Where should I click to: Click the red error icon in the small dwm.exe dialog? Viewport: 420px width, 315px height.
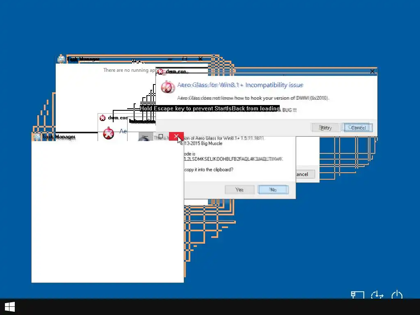(108, 133)
